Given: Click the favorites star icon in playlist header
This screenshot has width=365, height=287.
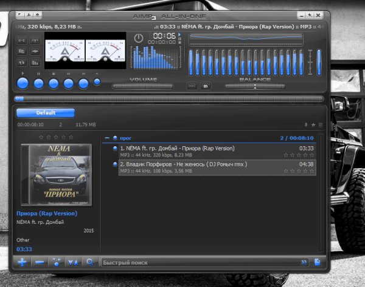Looking at the screenshot, I should pyautogui.click(x=313, y=125).
